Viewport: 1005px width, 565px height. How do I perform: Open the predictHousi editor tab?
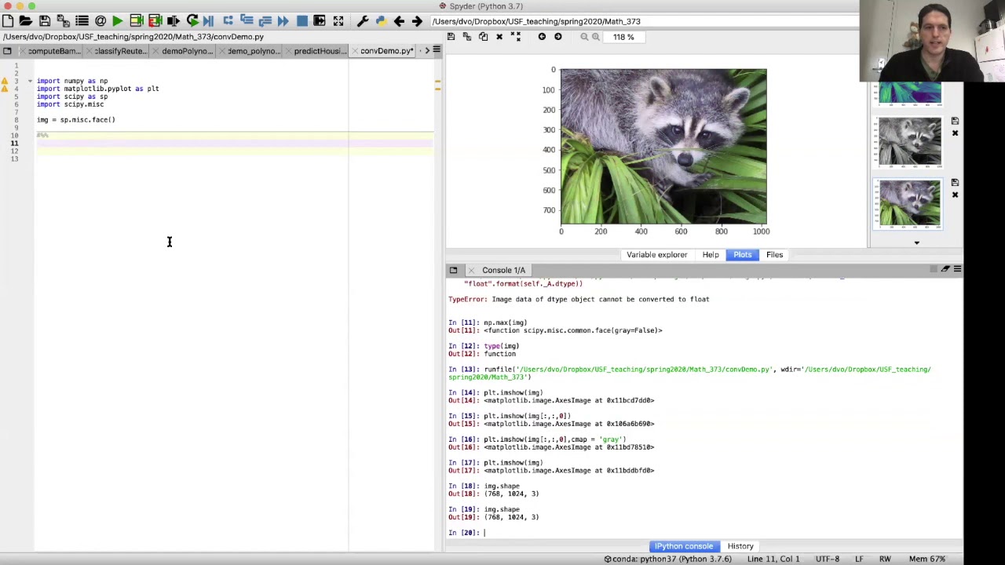click(317, 51)
